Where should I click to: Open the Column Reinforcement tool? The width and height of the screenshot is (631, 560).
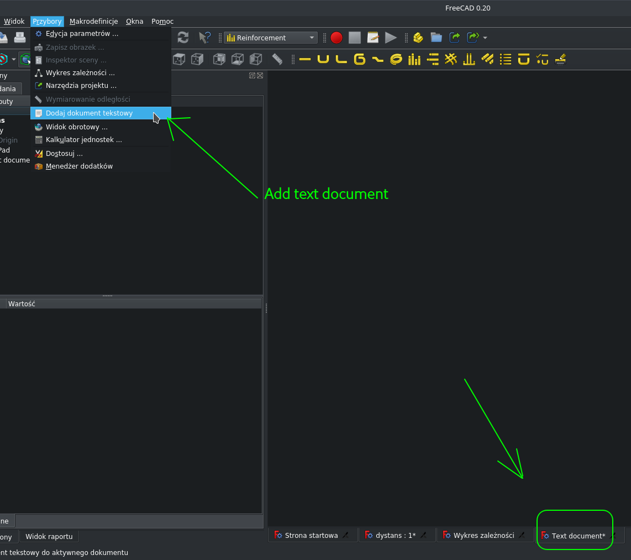tap(414, 59)
